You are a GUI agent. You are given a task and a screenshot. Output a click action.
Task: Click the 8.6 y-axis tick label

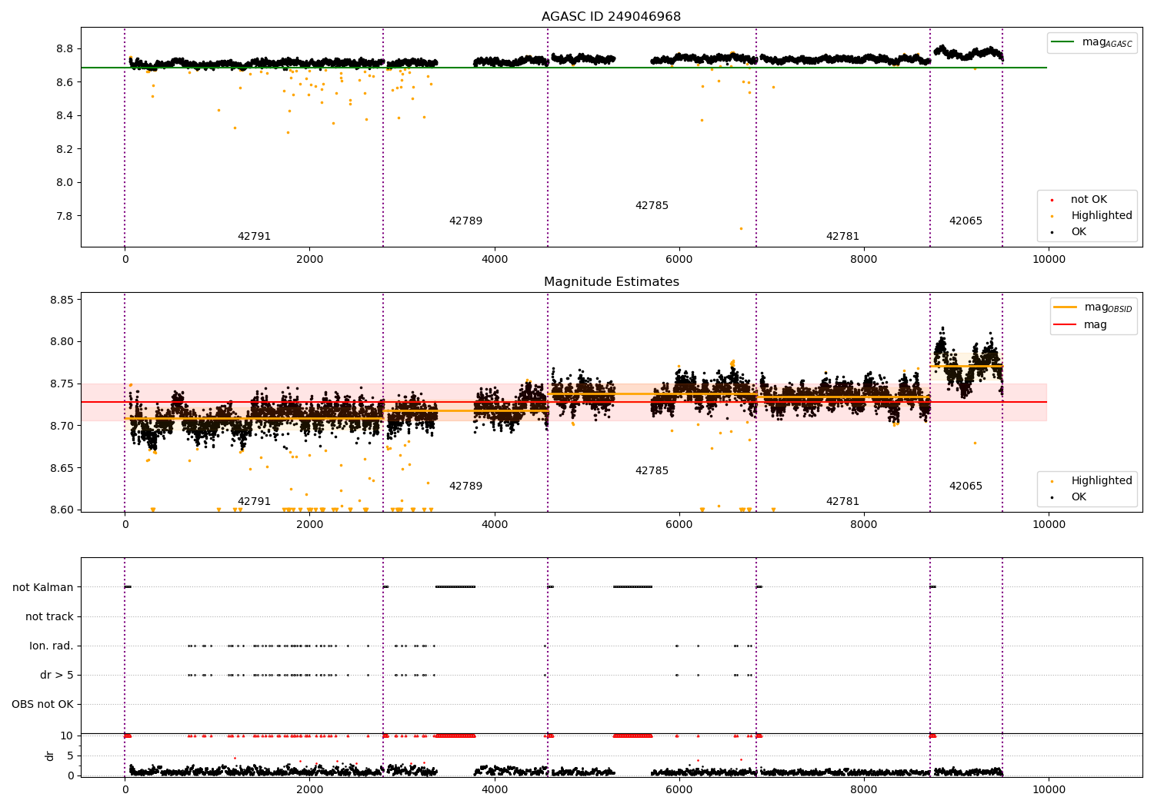coord(65,82)
